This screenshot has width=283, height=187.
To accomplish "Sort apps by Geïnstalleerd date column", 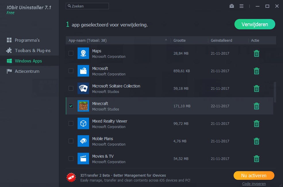I will pos(221,41).
